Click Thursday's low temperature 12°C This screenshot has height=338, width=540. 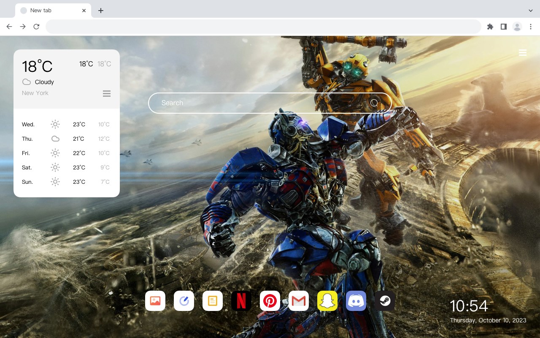click(x=104, y=139)
